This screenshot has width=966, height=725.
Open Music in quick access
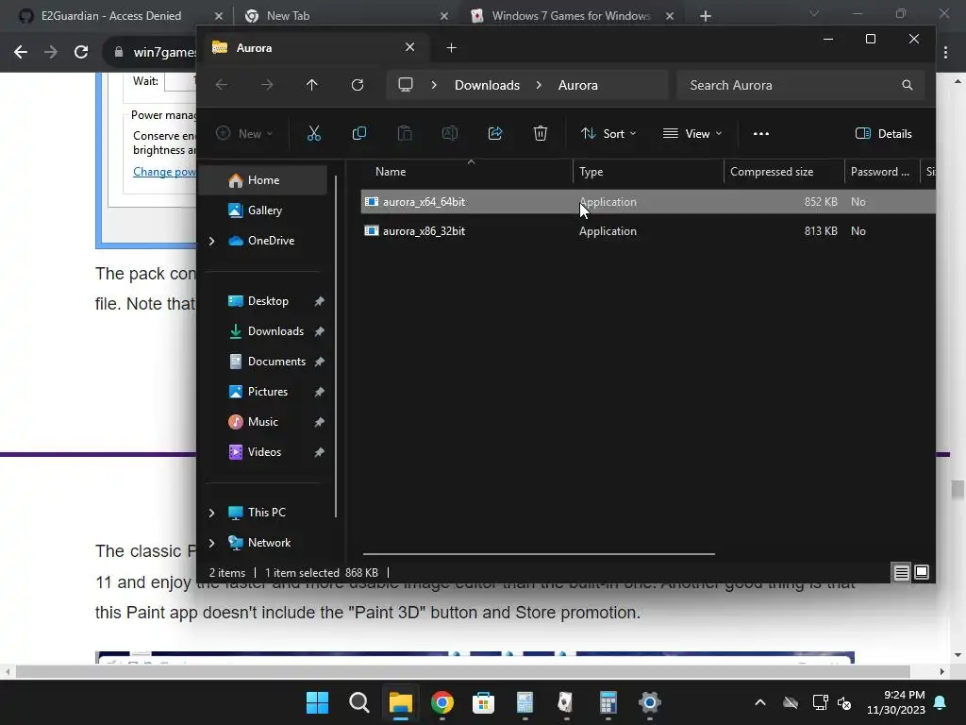click(x=265, y=422)
